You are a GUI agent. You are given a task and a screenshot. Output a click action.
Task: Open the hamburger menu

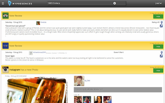tap(4, 3)
